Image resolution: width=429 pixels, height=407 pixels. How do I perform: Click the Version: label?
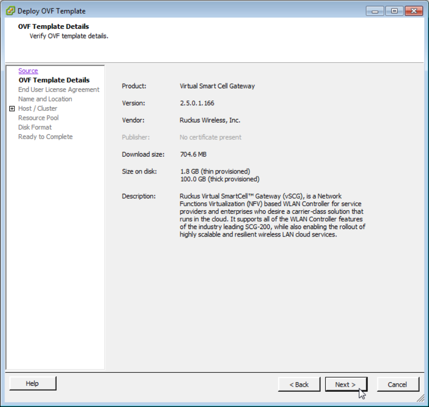pos(133,103)
